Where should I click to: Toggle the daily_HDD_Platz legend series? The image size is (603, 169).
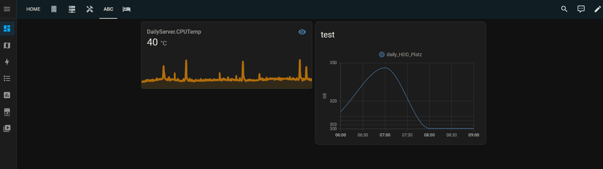400,54
